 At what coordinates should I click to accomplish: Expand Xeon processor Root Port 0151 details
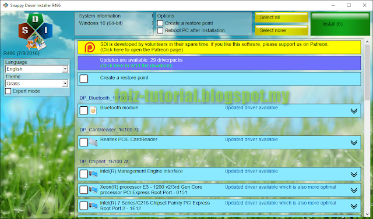354,191
